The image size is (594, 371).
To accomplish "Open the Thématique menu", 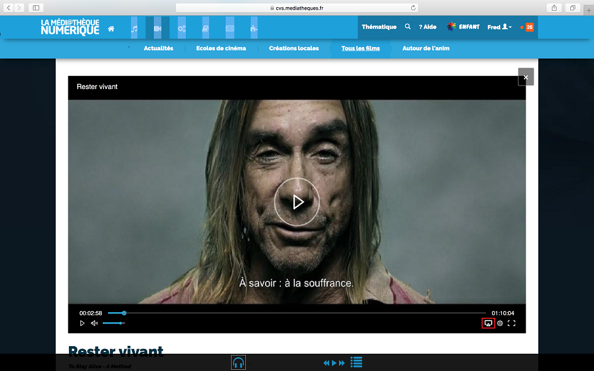I will [379, 27].
